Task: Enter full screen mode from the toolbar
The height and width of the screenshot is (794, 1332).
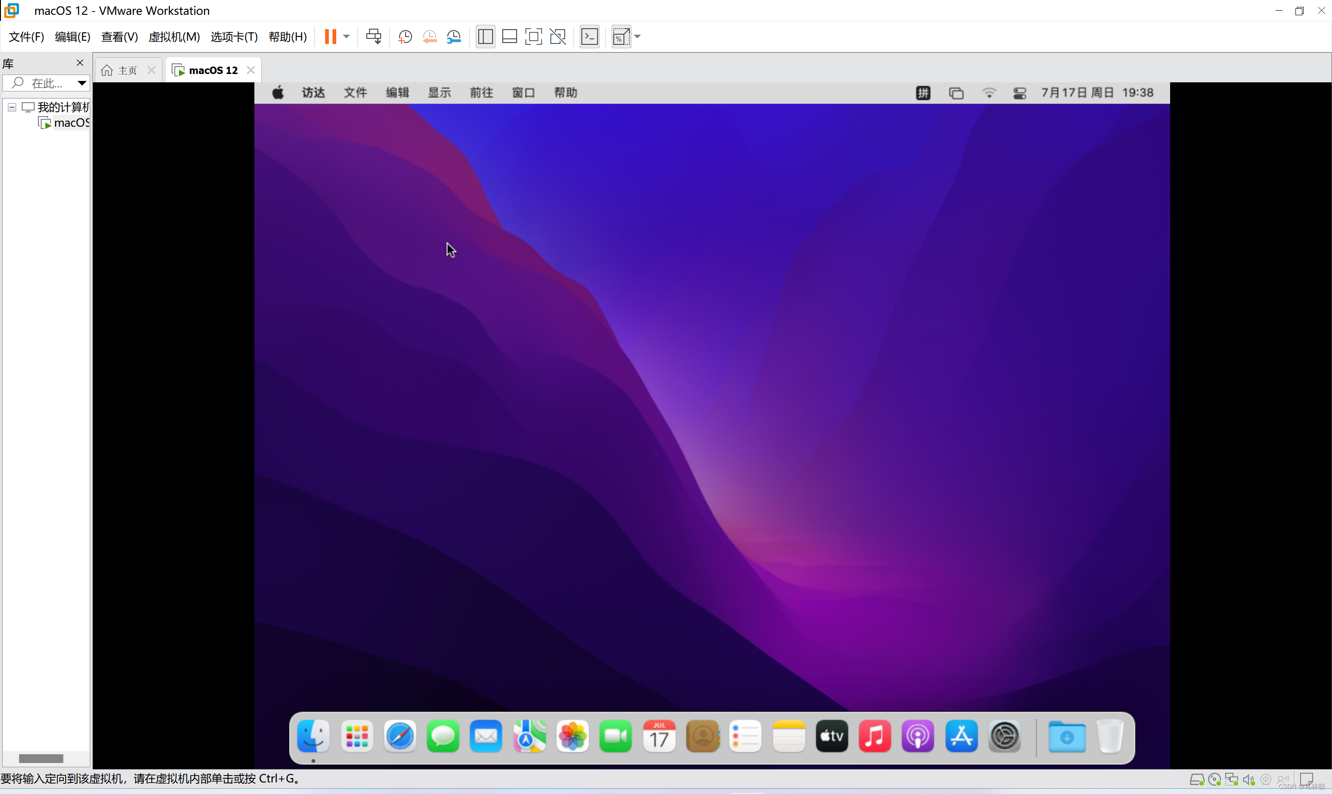Action: (x=533, y=37)
